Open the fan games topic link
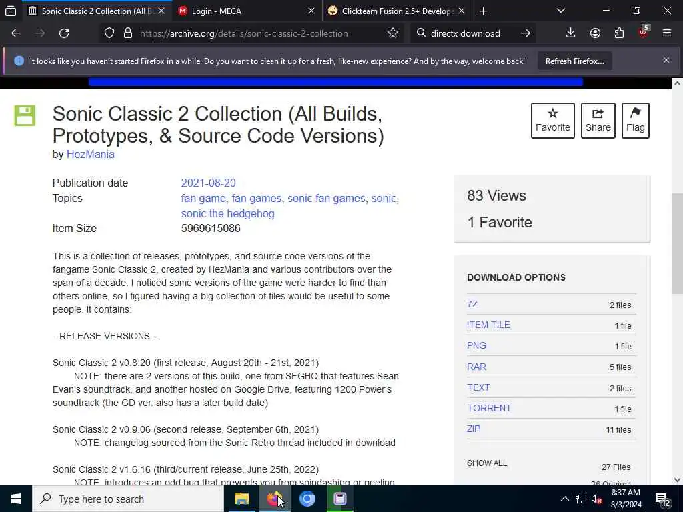The height and width of the screenshot is (512, 683). [x=257, y=199]
